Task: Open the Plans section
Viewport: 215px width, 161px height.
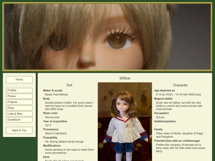Action: [x=19, y=108]
